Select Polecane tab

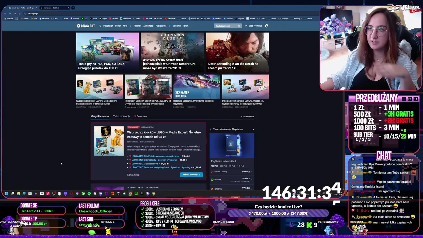point(140,116)
